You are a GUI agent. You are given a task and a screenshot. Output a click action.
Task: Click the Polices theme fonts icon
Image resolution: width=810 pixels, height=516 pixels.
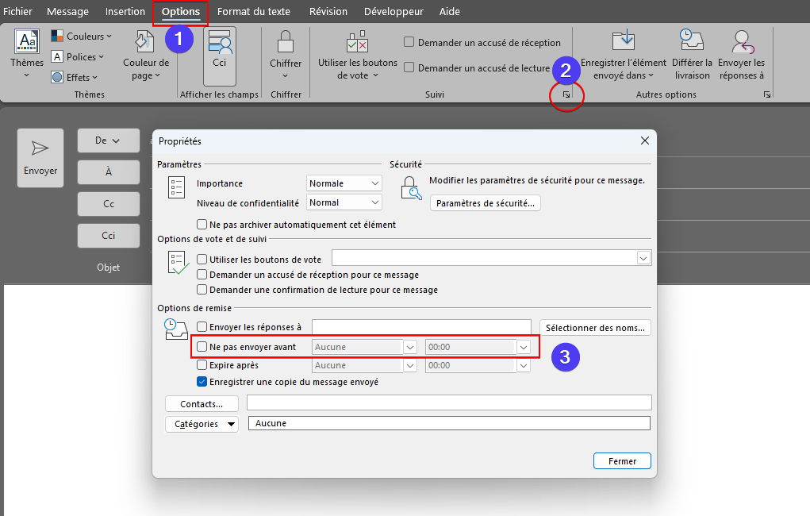(57, 57)
